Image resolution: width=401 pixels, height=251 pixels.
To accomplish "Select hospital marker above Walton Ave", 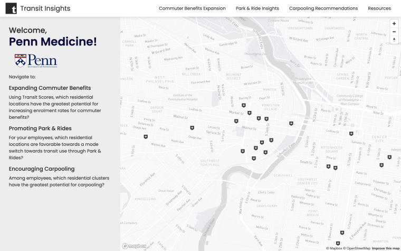I will [146, 136].
